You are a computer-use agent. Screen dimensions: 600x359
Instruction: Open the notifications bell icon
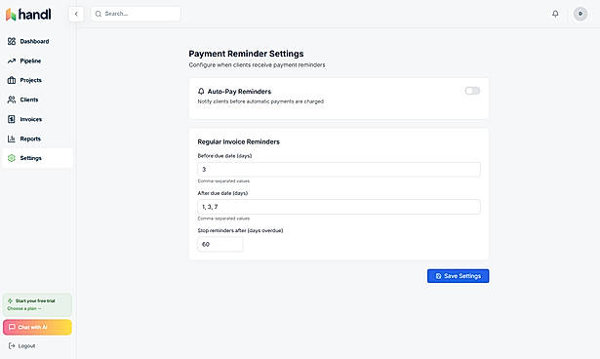[x=555, y=14]
